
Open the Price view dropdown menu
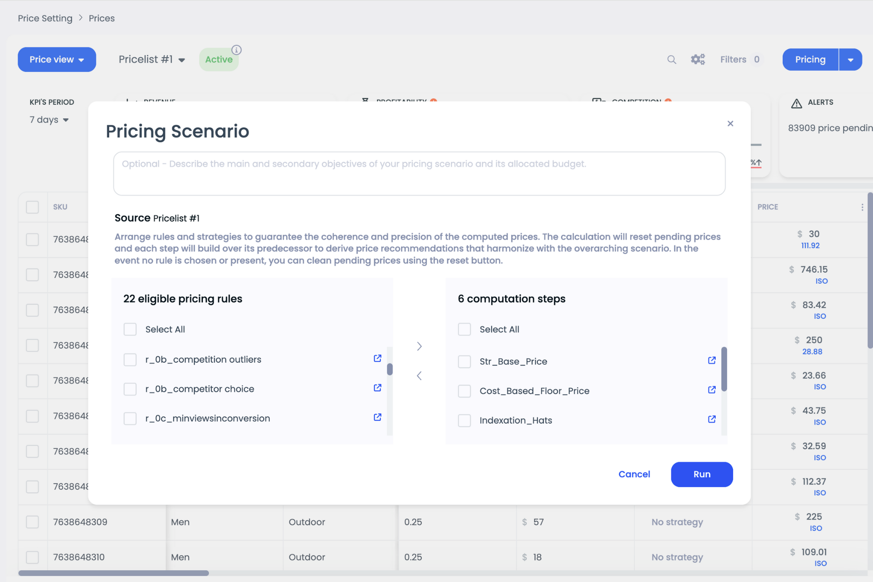coord(56,59)
